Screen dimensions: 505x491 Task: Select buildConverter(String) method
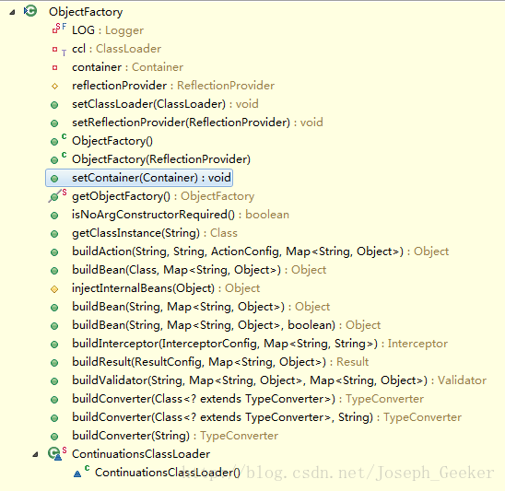[175, 436]
